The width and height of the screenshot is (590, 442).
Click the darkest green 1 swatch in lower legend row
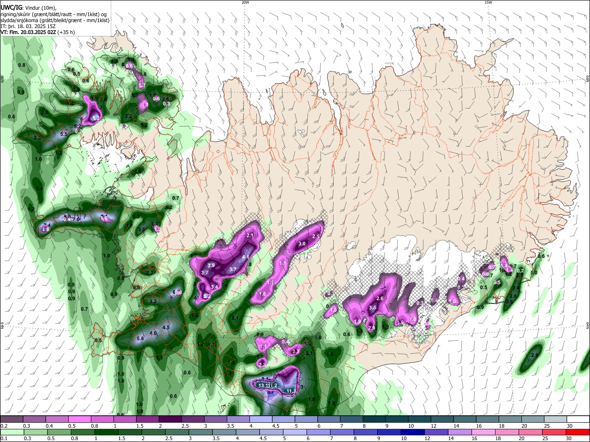pyautogui.click(x=106, y=432)
